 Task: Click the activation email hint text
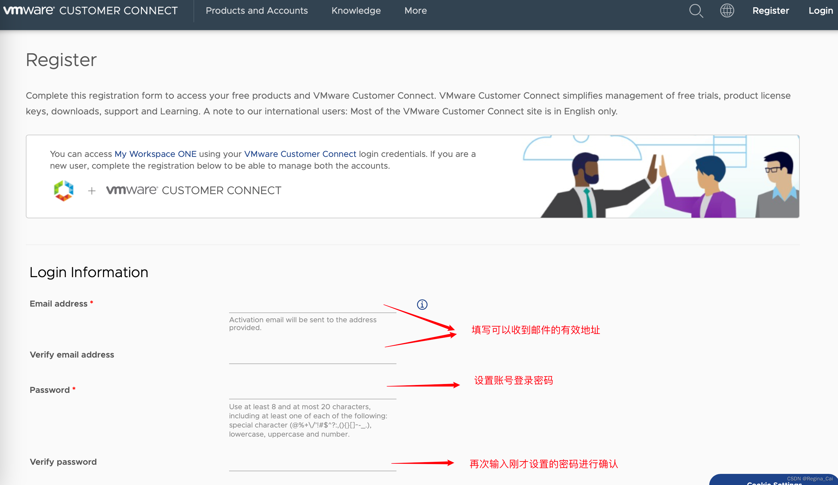[303, 324]
